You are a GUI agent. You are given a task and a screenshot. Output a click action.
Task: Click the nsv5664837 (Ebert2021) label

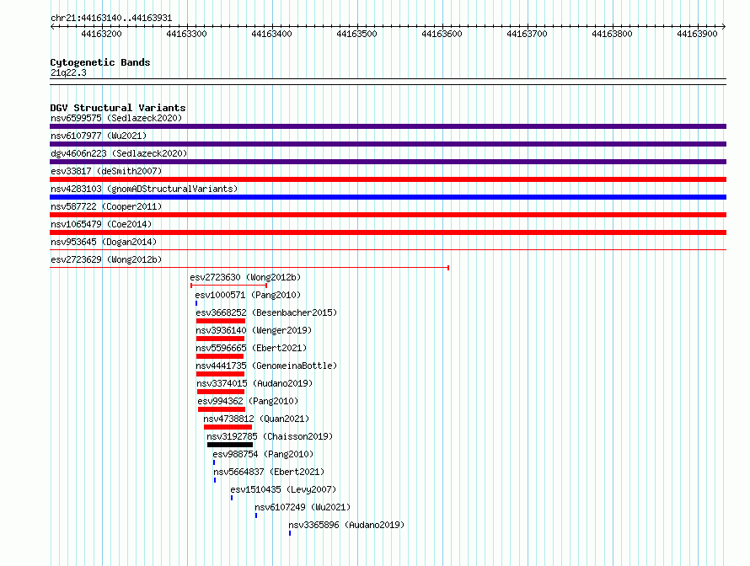tap(269, 472)
